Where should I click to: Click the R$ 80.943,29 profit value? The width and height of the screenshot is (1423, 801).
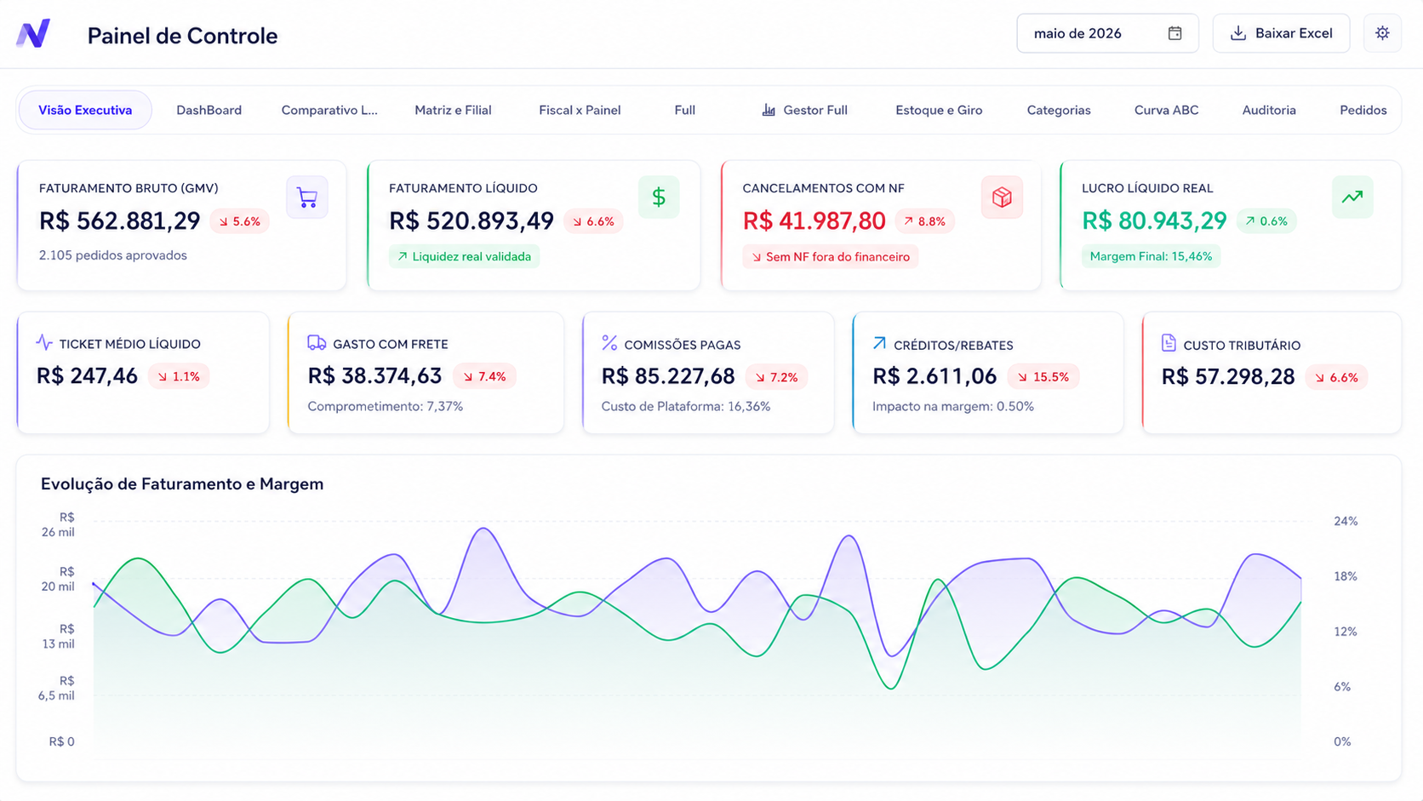coord(1154,221)
